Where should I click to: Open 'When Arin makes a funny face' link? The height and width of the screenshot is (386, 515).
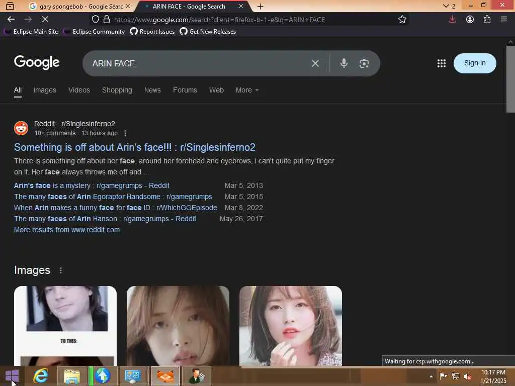116,208
